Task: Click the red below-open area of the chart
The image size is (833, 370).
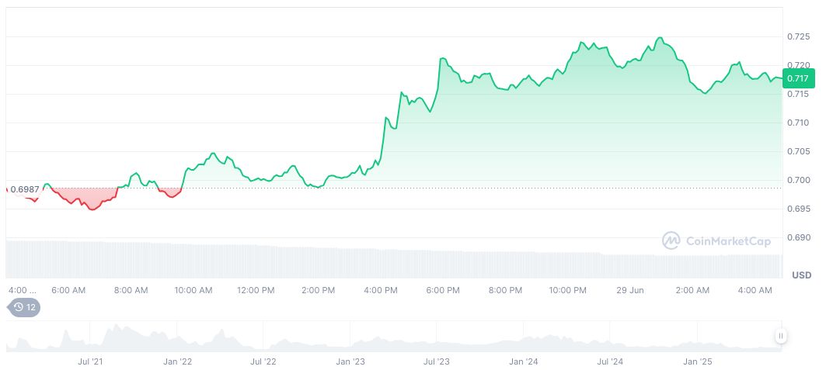Action: click(x=93, y=199)
